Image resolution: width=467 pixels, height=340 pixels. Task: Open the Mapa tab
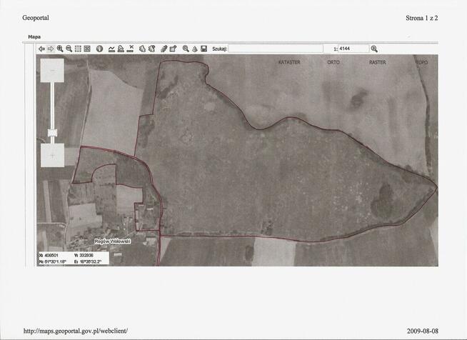click(34, 36)
